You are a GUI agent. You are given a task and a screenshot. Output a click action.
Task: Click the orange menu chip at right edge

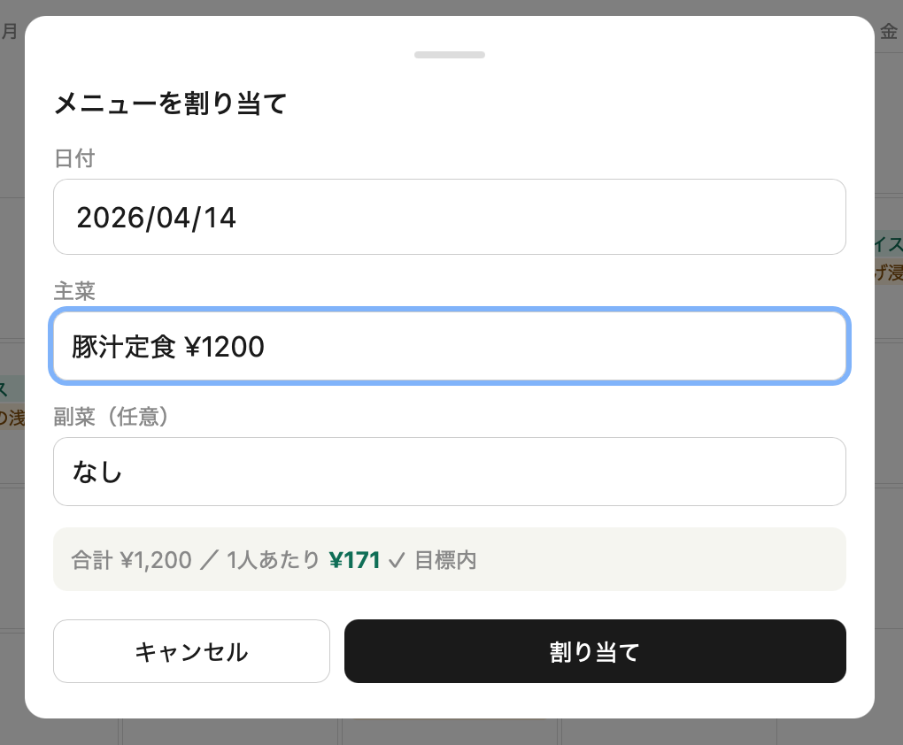889,273
